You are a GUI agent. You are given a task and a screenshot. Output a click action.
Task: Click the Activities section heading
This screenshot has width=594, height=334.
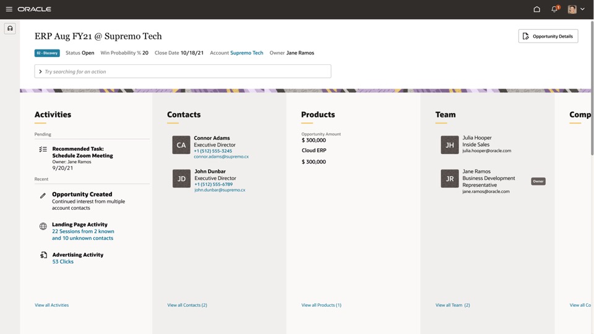pyautogui.click(x=53, y=115)
